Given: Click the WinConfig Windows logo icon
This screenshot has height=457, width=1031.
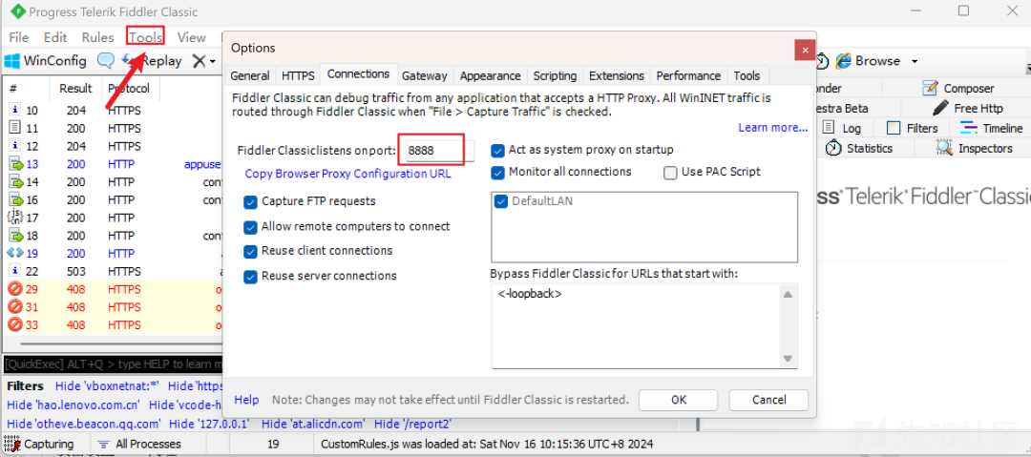Looking at the screenshot, I should point(11,61).
